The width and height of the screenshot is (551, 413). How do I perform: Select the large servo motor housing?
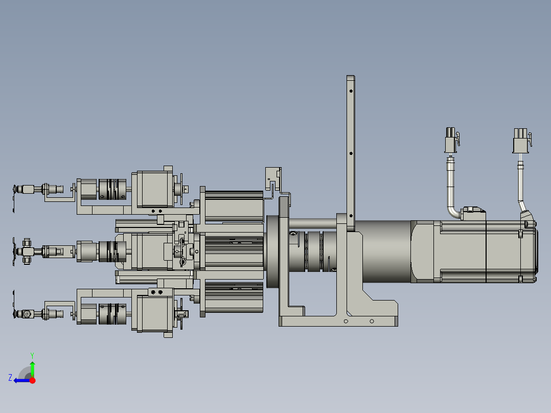pyautogui.click(x=473, y=251)
